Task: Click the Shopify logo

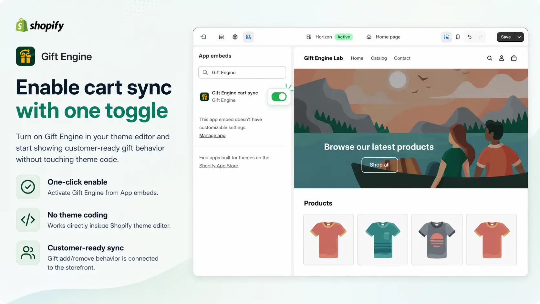Action: (40, 25)
